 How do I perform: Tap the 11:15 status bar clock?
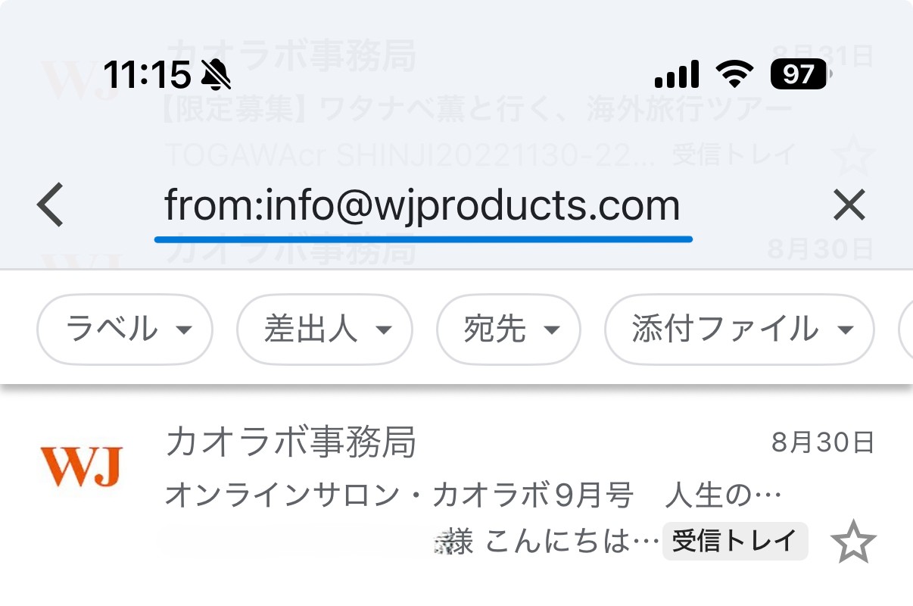point(147,74)
